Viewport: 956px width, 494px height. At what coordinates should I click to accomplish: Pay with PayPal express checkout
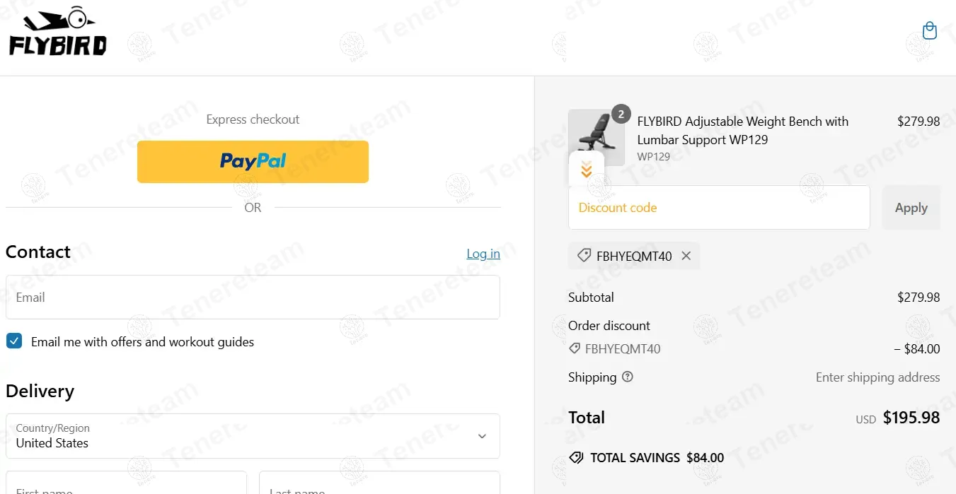tap(253, 162)
